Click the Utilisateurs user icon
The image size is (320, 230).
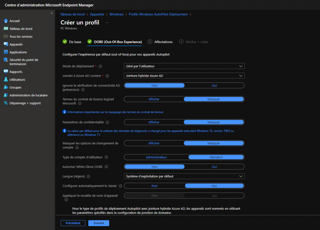[x=6, y=79]
